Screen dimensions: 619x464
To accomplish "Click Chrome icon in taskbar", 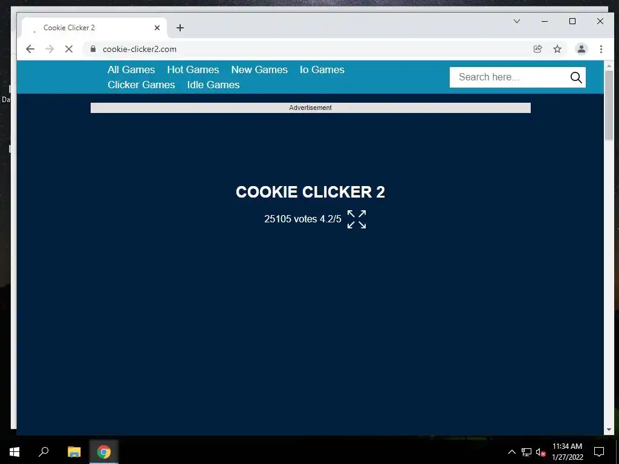I will pos(104,452).
